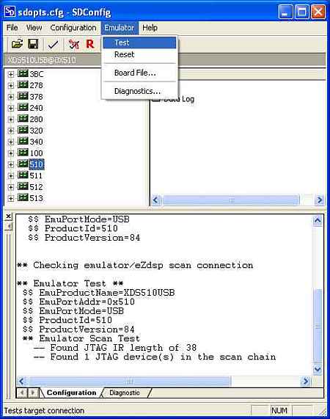Click the board icon next to 378
This screenshot has height=419, width=330.
tap(23, 96)
